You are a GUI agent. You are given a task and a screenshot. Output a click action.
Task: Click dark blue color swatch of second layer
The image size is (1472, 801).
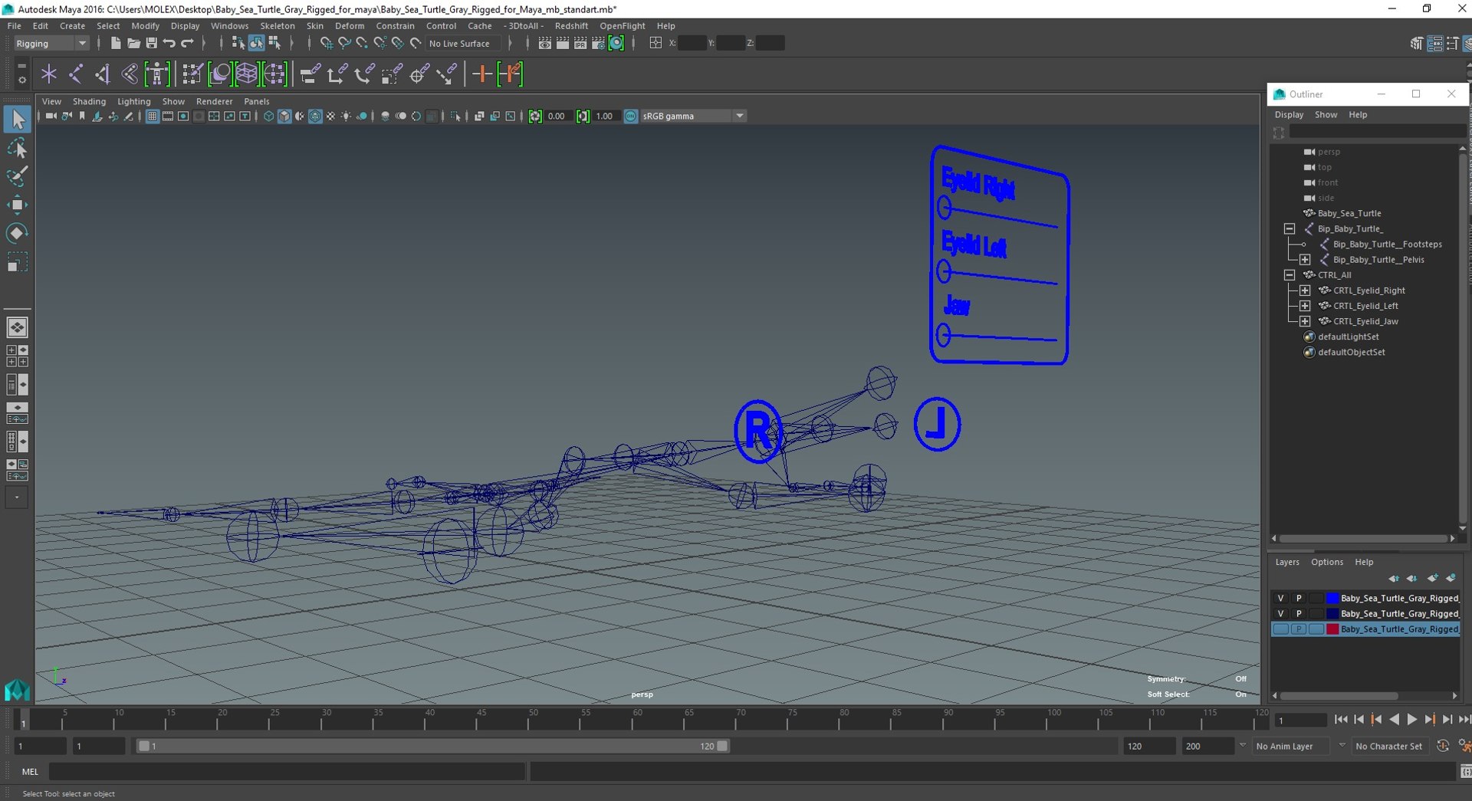coord(1332,614)
